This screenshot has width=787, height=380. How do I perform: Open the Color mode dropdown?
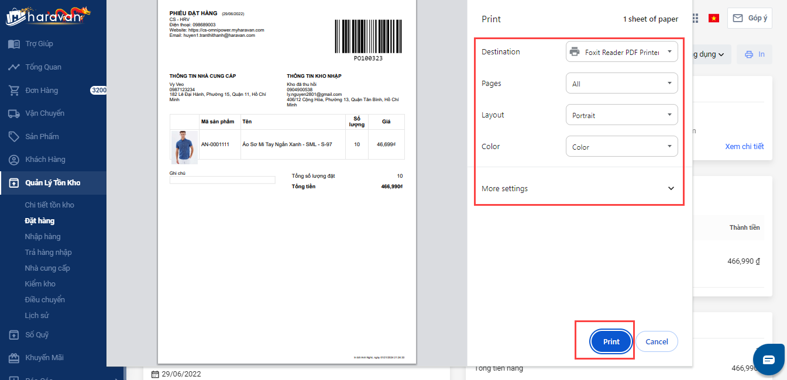621,147
